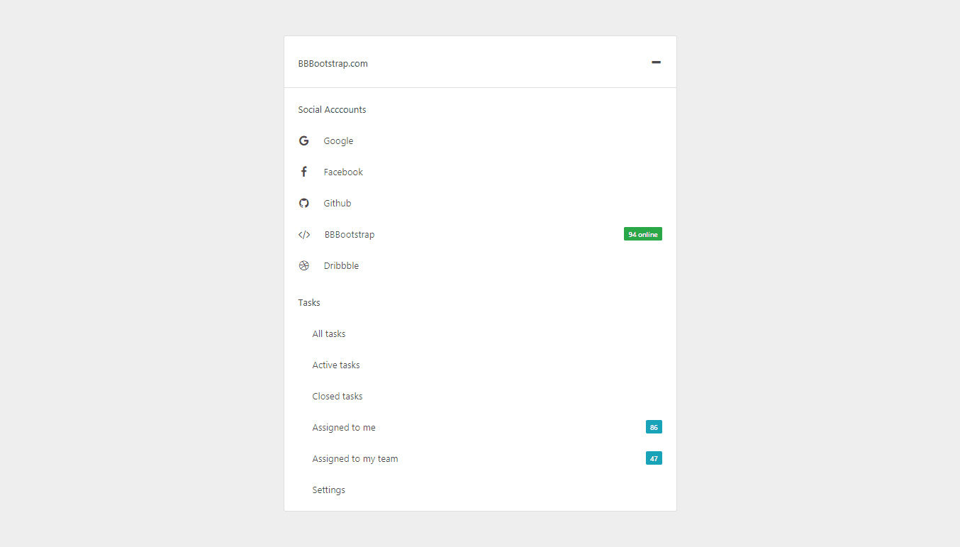Open the Facebook social account entry
Image resolution: width=960 pixels, height=547 pixels.
(343, 172)
